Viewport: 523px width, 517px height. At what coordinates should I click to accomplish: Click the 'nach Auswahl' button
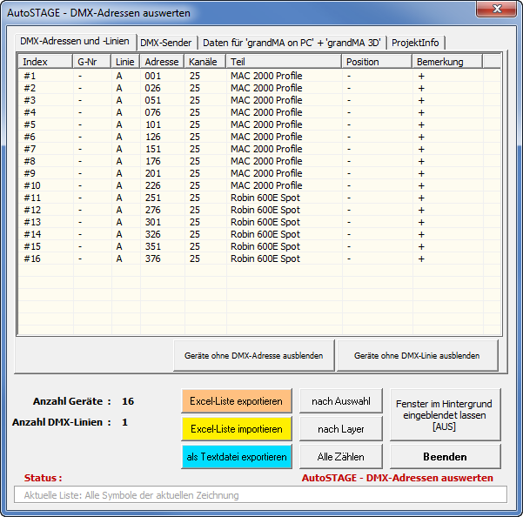coord(342,401)
